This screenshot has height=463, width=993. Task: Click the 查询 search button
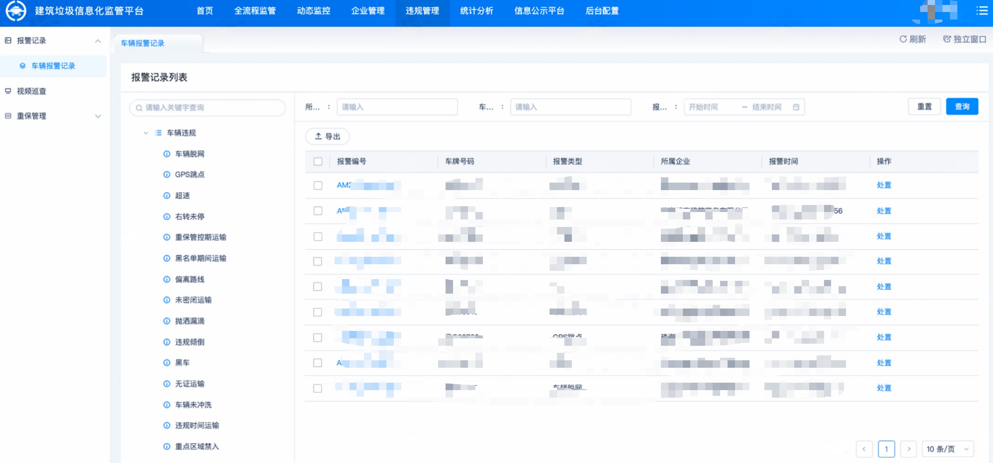[962, 106]
